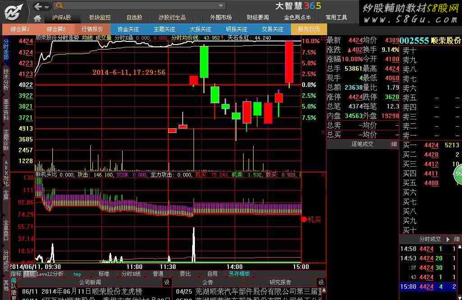462x300 pixels.
Task: Open the 04/25 芜湖顺荣汽车部件 announcement
Action: [249, 292]
